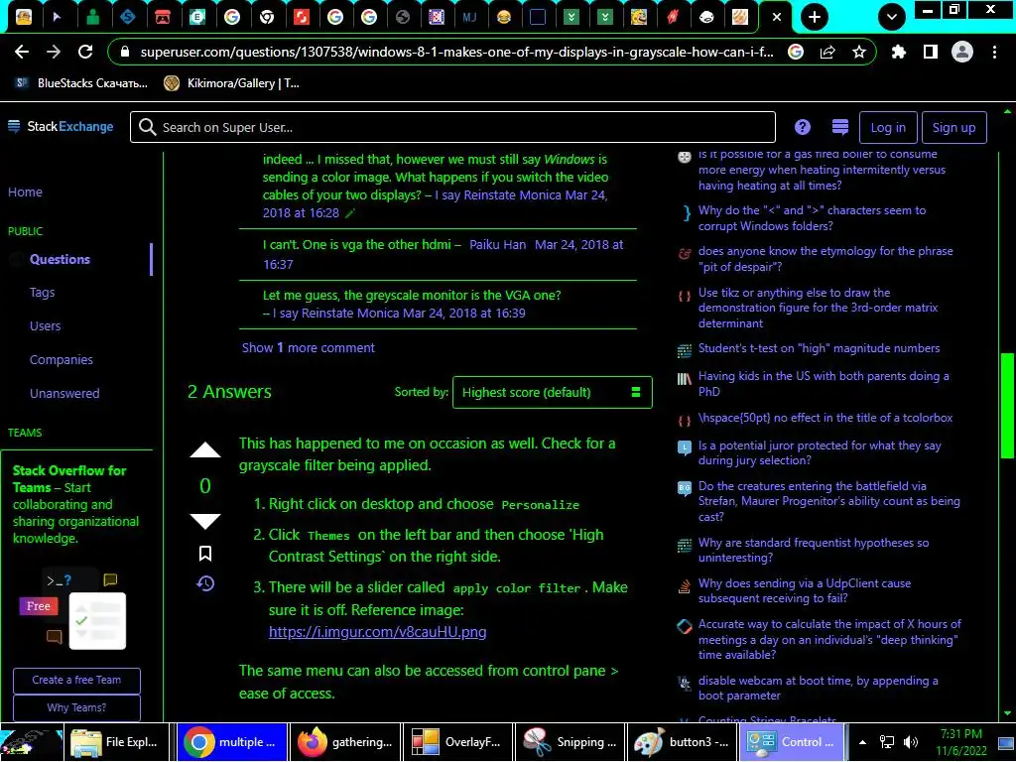Click the page vertical scrollbar thumb
Image resolution: width=1016 pixels, height=762 pixels.
point(1007,406)
